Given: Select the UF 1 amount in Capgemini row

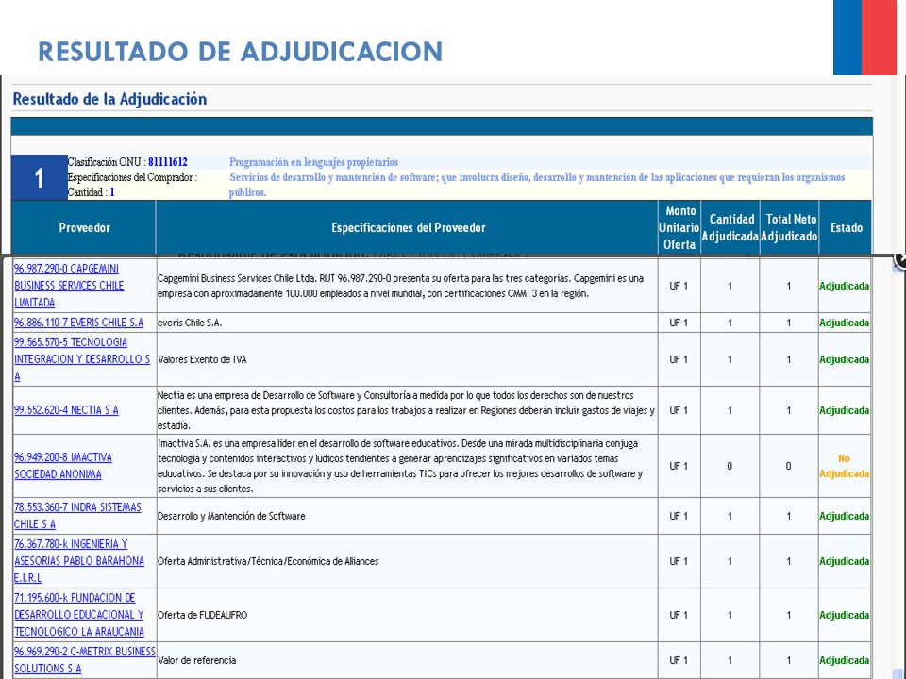Looking at the screenshot, I should click(679, 286).
